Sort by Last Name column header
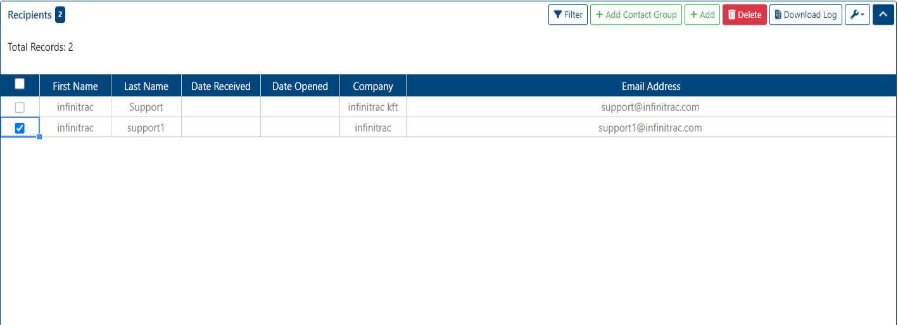 [146, 86]
